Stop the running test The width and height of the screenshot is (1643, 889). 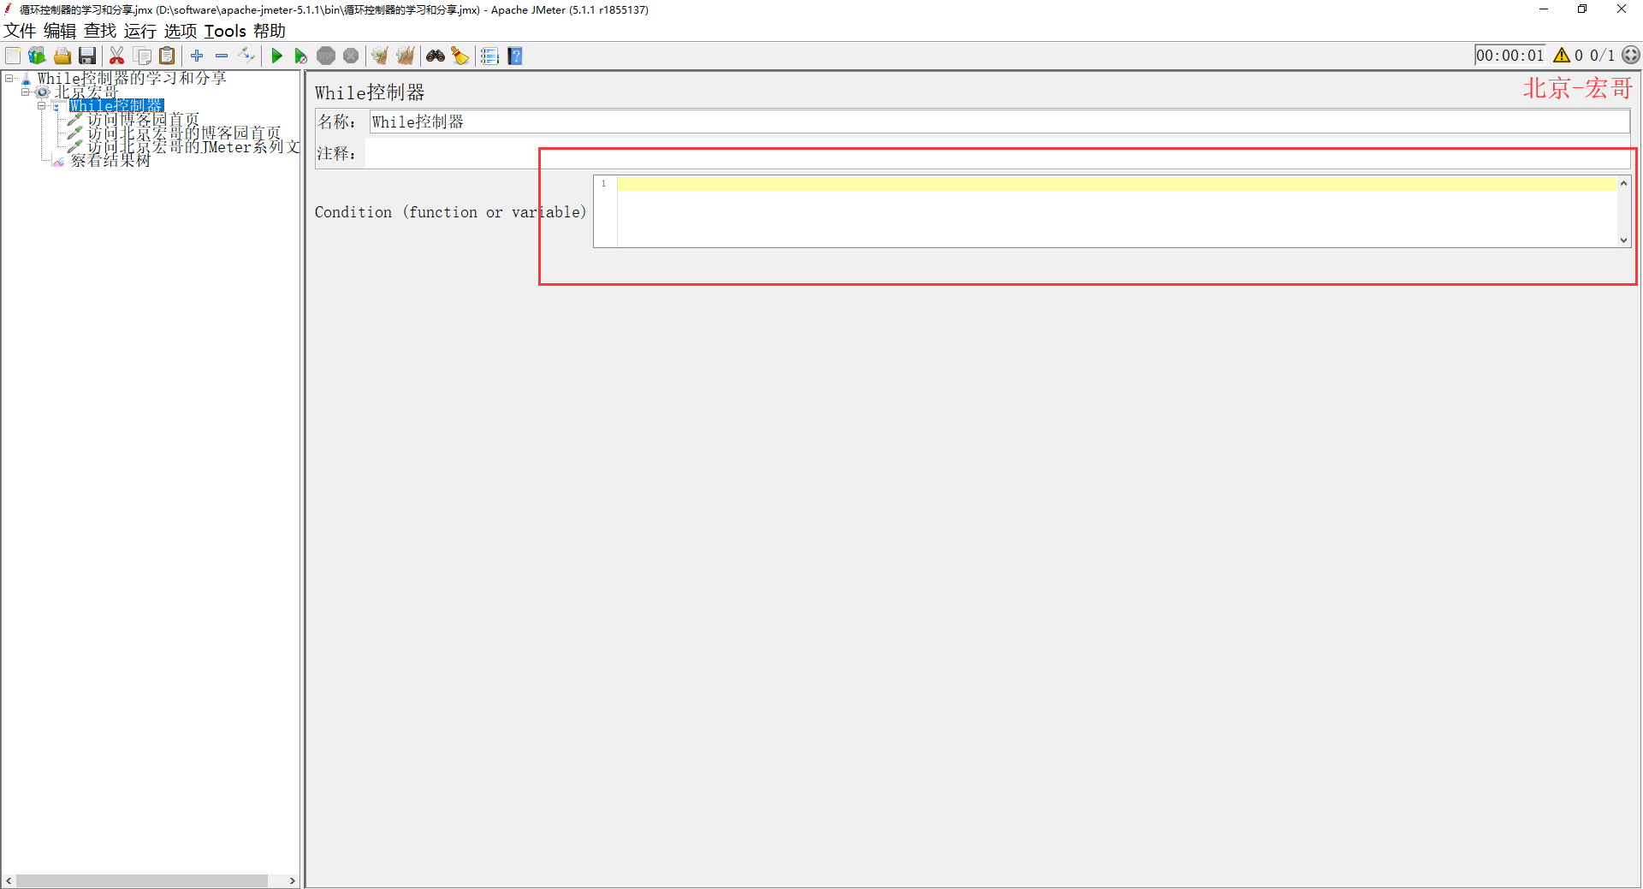coord(325,56)
